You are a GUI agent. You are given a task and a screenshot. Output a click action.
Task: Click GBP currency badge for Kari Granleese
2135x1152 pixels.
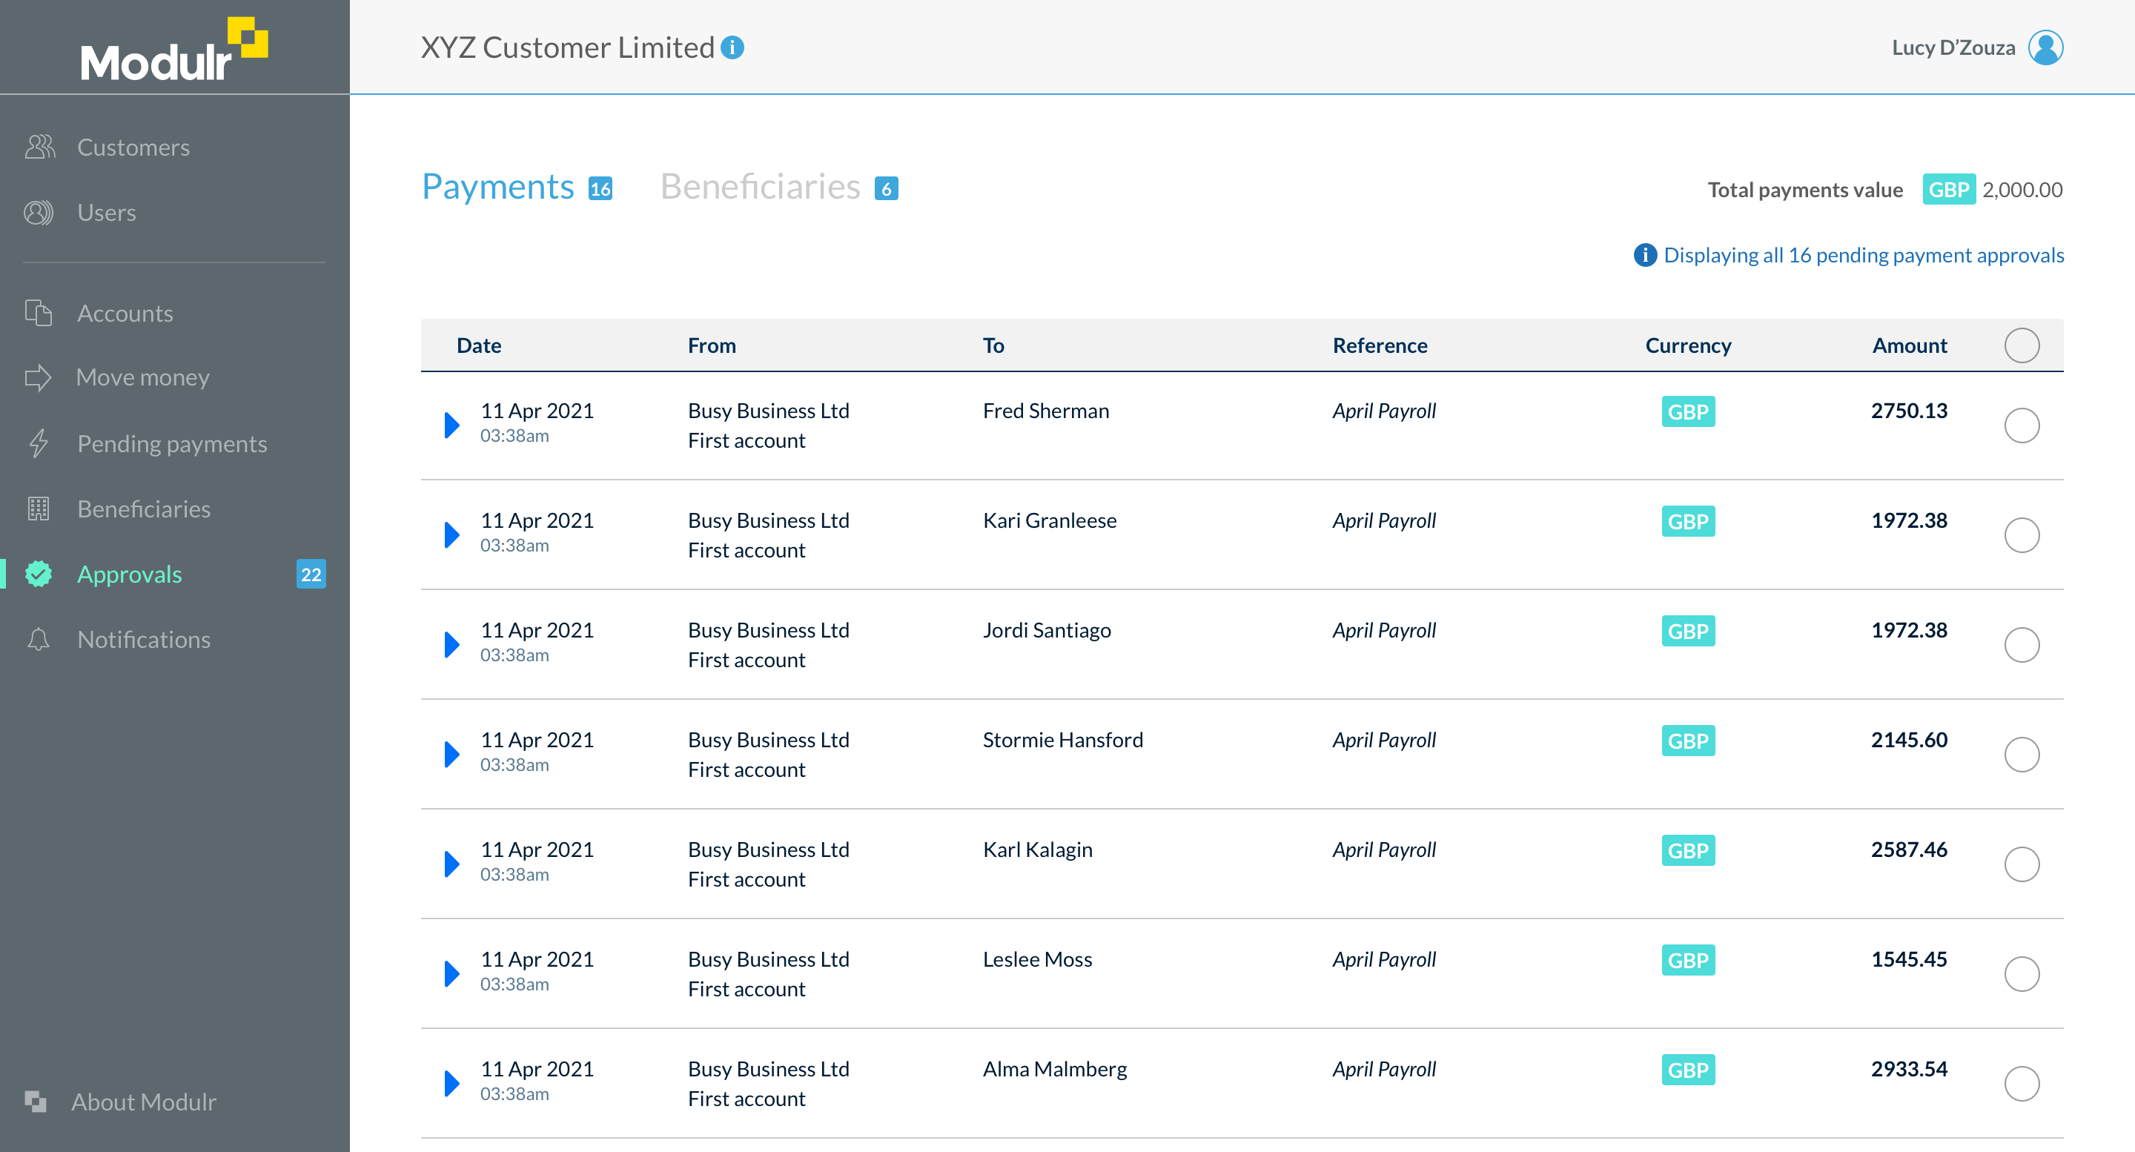[x=1687, y=521]
